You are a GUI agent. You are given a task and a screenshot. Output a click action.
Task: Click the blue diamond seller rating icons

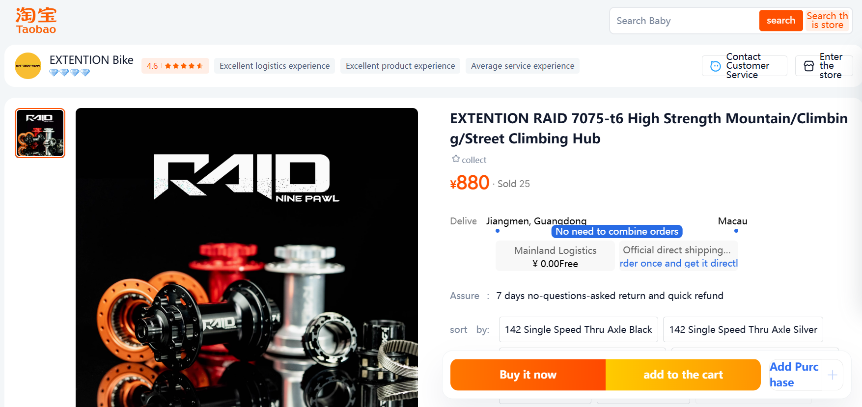[69, 73]
